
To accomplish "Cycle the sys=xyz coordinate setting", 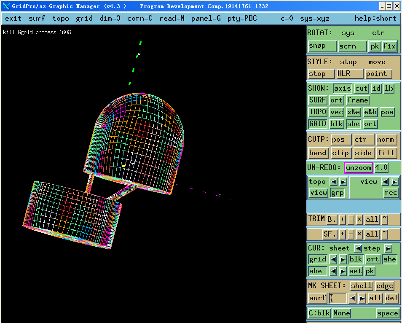I will (x=314, y=19).
